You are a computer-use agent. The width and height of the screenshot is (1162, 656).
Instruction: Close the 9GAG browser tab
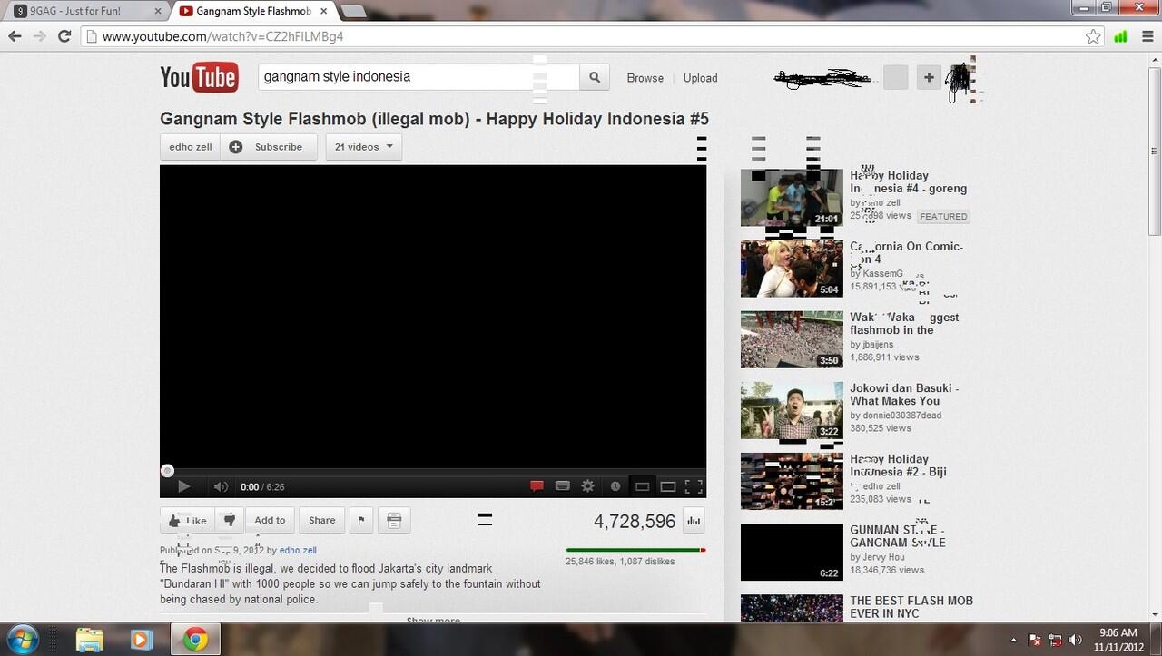point(158,11)
